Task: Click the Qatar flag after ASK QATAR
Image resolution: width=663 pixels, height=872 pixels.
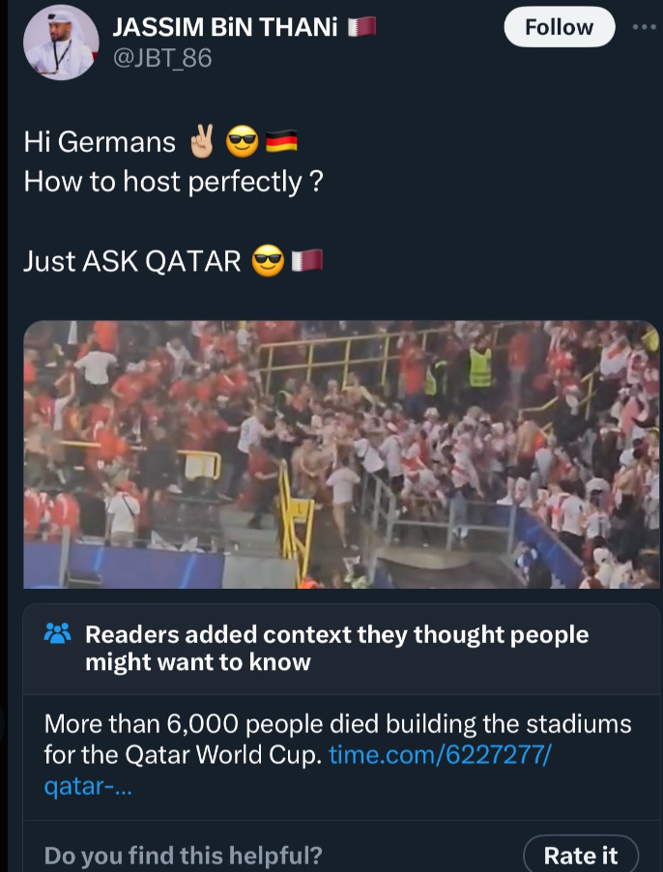Action: click(x=307, y=260)
